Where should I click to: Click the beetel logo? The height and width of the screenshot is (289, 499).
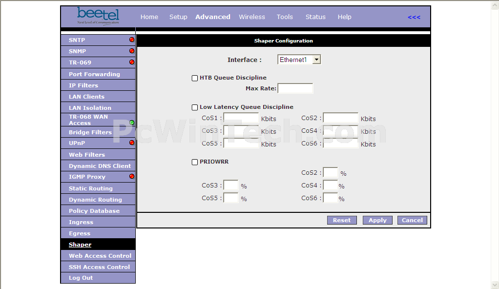(x=98, y=16)
